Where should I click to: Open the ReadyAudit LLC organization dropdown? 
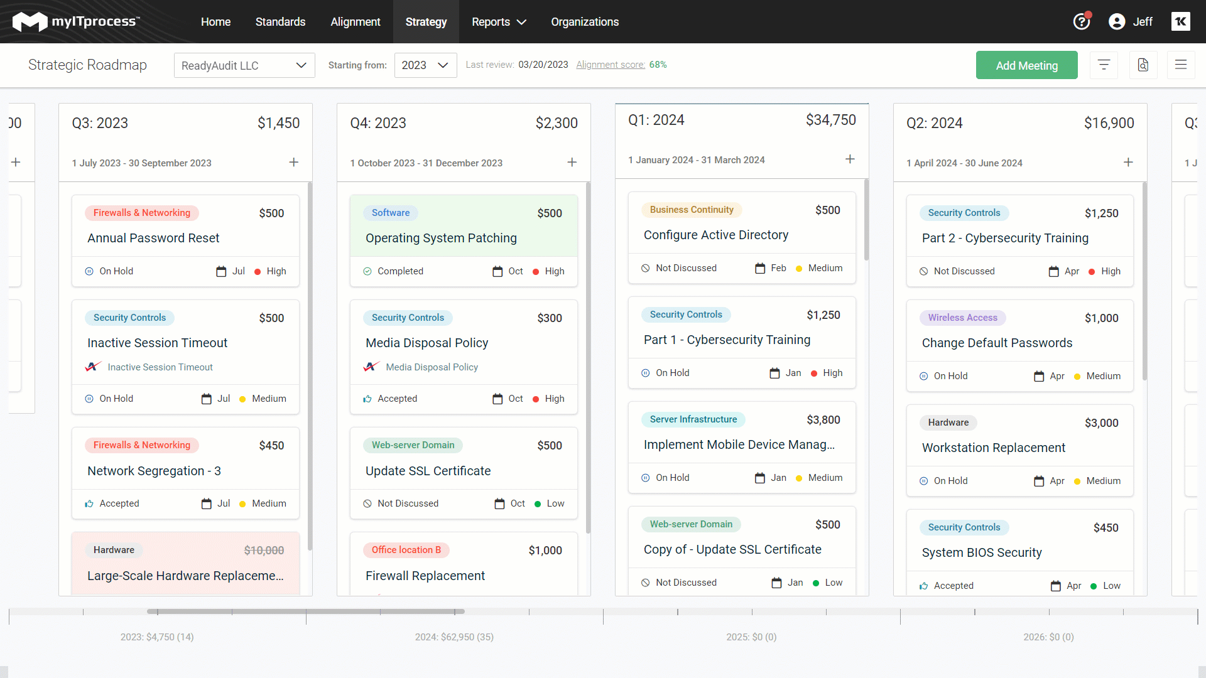[244, 65]
